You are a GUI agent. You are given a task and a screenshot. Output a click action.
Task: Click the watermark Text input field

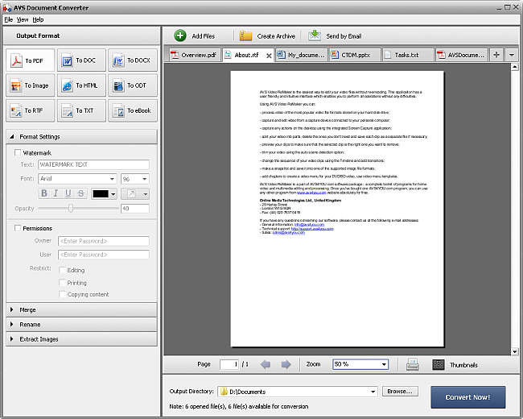pyautogui.click(x=93, y=164)
